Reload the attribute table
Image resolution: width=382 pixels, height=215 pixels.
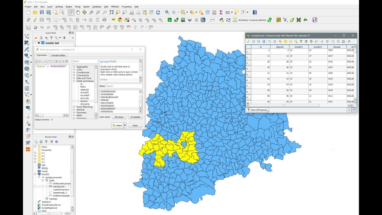[264, 42]
